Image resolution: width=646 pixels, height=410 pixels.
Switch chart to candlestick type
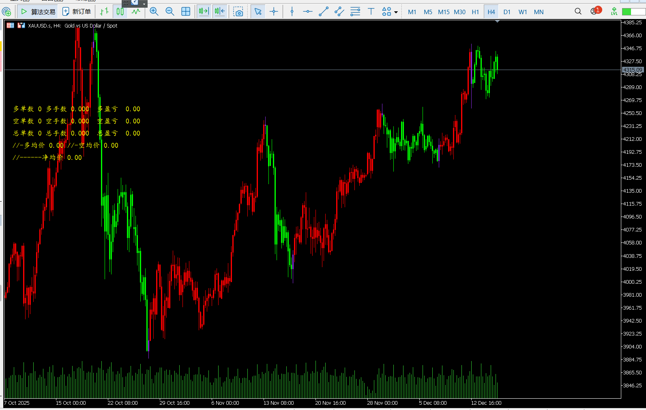click(120, 12)
